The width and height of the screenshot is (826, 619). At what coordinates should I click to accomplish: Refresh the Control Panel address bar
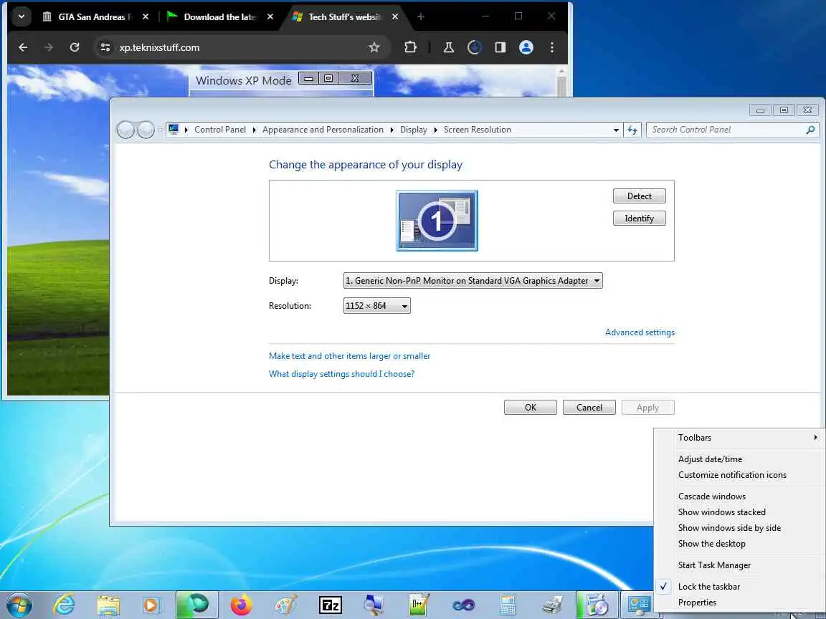coord(632,130)
